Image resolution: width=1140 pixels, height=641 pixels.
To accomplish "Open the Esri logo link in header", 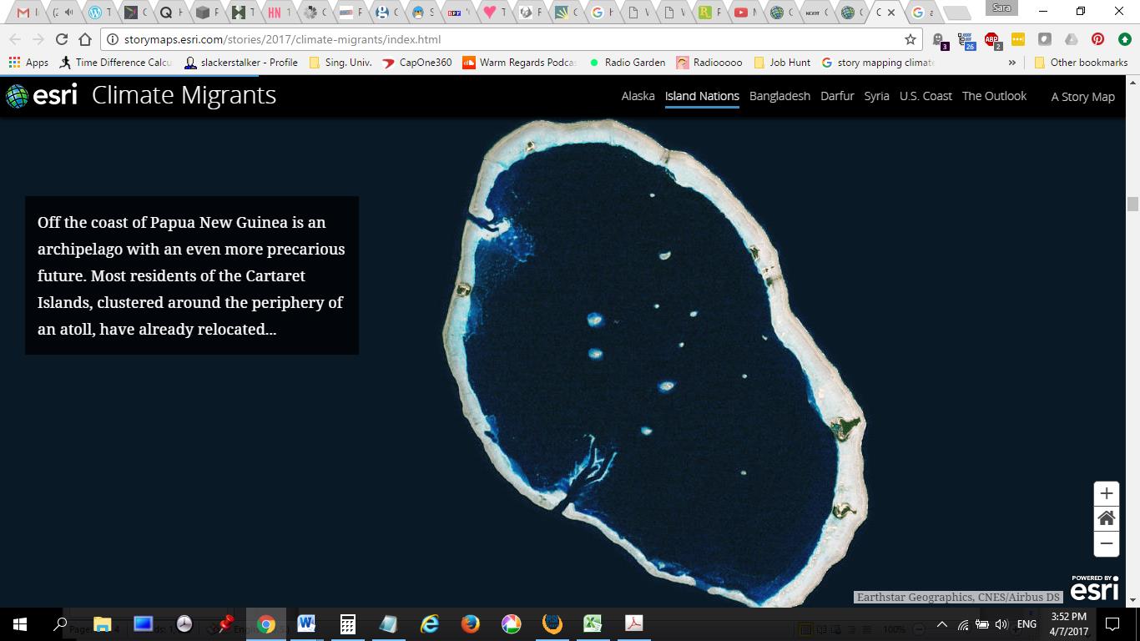I will (42, 95).
